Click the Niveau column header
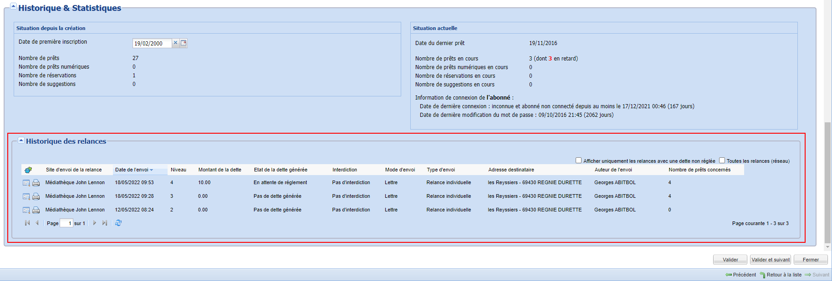Screen dimensions: 832x281 (x=179, y=170)
